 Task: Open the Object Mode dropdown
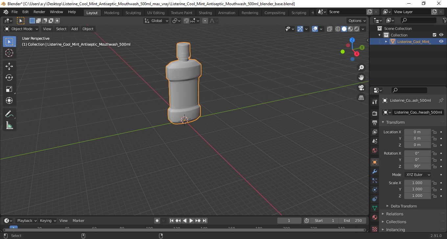point(21,29)
